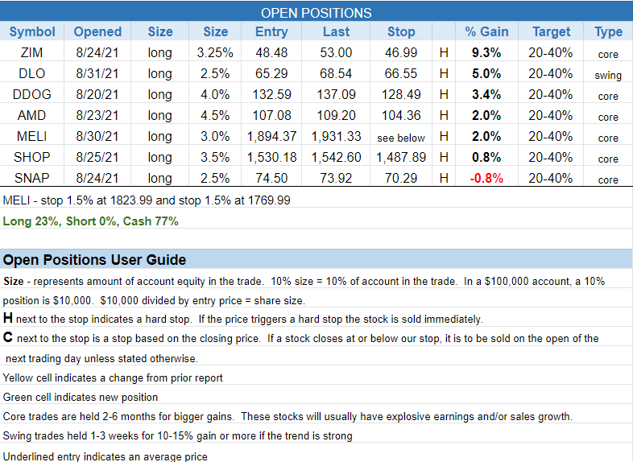
Task: Click the 8/20/21 opened date
Action: pos(97,94)
